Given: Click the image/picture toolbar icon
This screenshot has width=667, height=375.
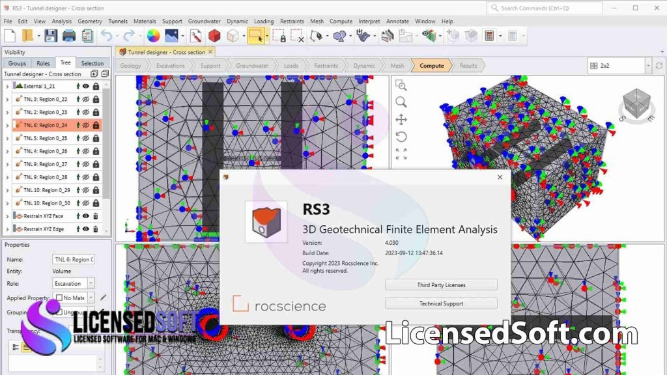Looking at the screenshot, I should tap(171, 36).
